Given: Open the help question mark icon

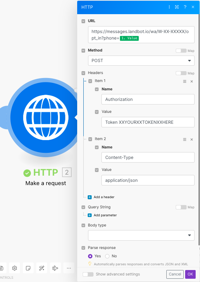Looking at the screenshot, I should [185, 7].
